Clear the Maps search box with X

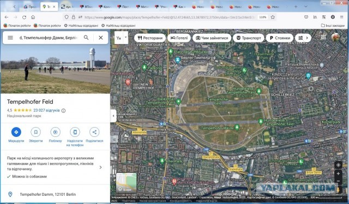[101, 38]
